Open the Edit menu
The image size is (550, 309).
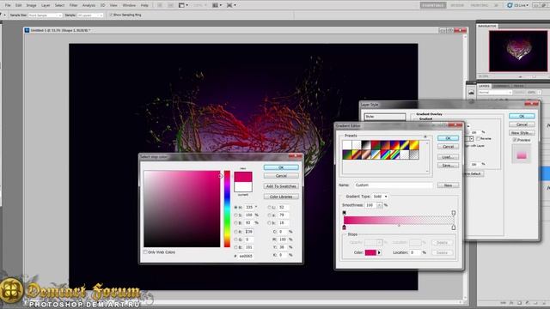coord(19,5)
